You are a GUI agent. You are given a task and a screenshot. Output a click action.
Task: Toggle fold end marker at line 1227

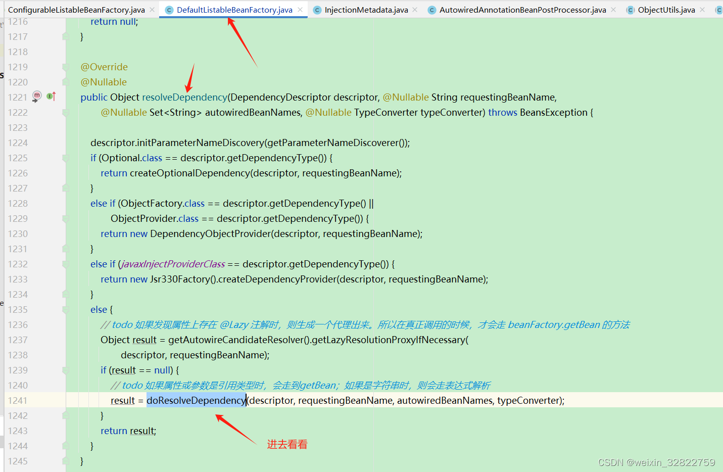click(x=66, y=188)
